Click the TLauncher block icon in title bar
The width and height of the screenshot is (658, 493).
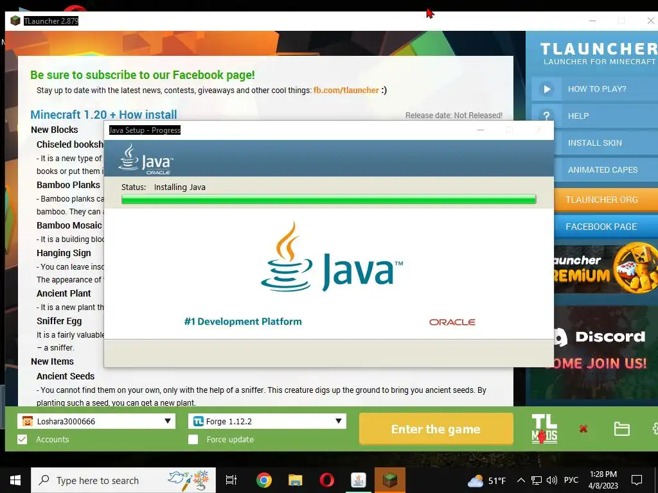(x=15, y=21)
